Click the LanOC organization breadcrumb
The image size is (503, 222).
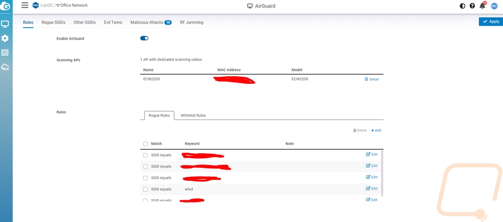(x=47, y=6)
